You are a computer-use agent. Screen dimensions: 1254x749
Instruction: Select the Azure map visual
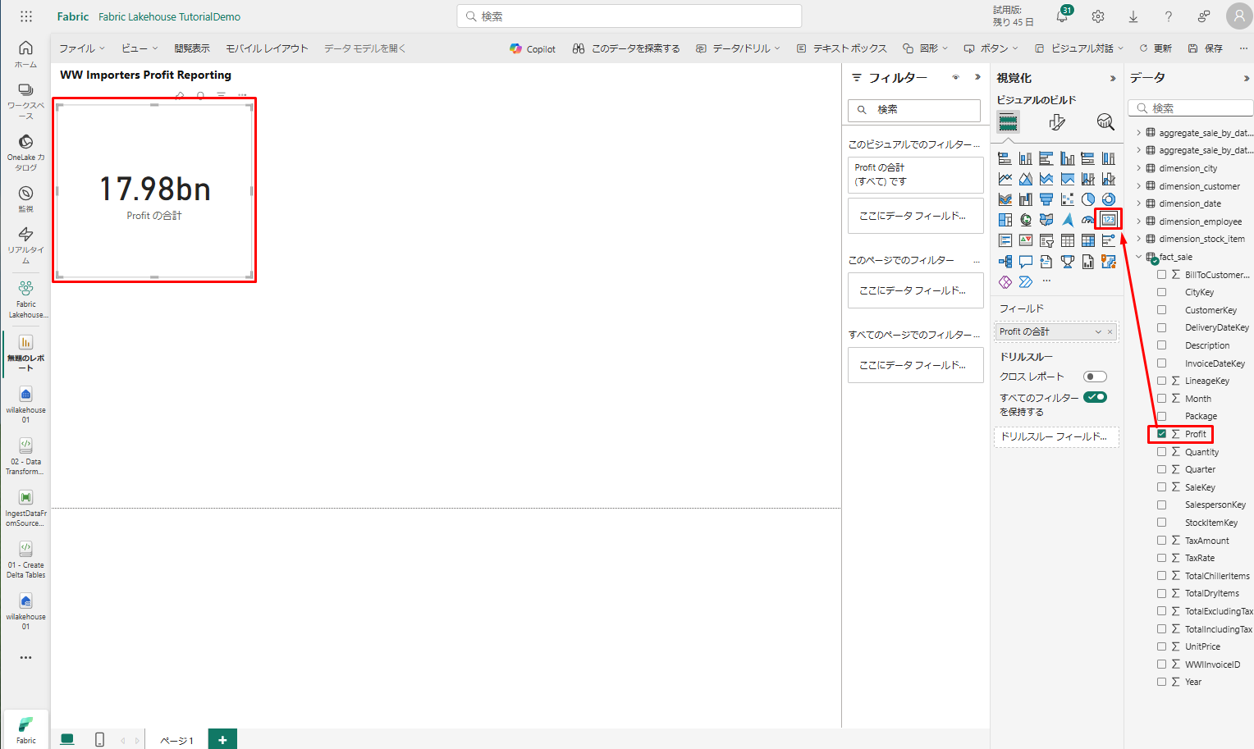[1067, 220]
